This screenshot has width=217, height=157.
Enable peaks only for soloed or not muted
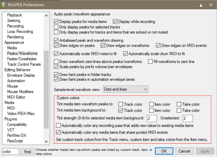coord(56,32)
